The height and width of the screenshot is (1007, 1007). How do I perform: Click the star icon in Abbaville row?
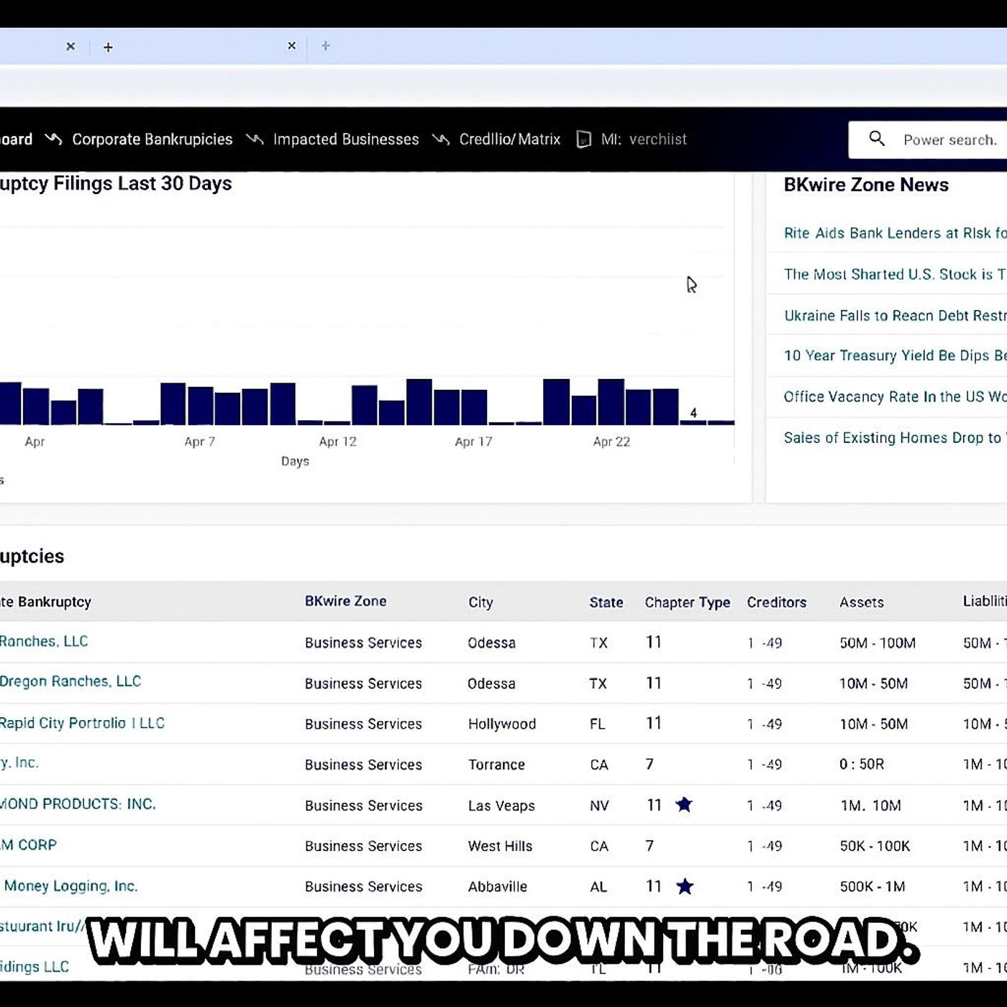pyautogui.click(x=685, y=886)
